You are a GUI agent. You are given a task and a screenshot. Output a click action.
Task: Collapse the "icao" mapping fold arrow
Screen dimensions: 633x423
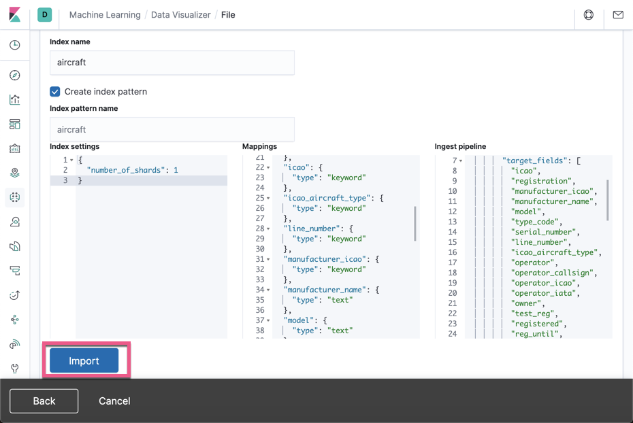[x=268, y=167]
